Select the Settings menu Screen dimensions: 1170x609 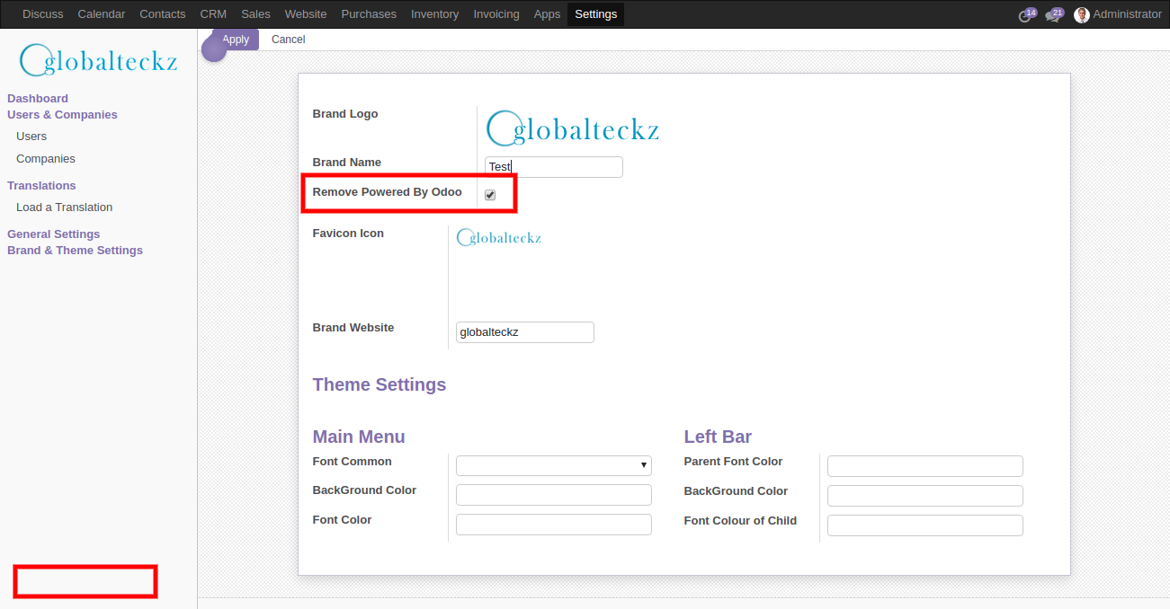click(595, 14)
